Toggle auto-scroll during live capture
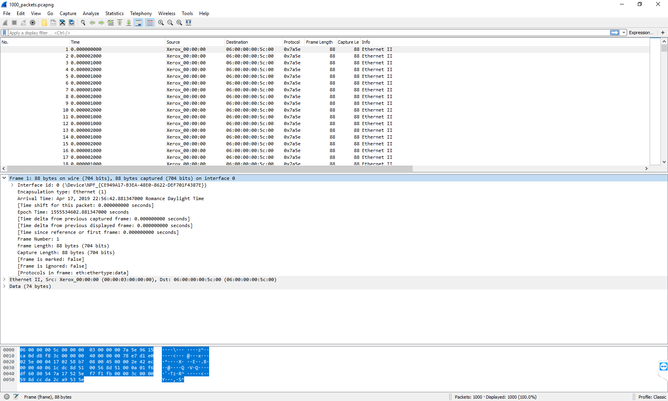Image resolution: width=668 pixels, height=401 pixels. [138, 23]
